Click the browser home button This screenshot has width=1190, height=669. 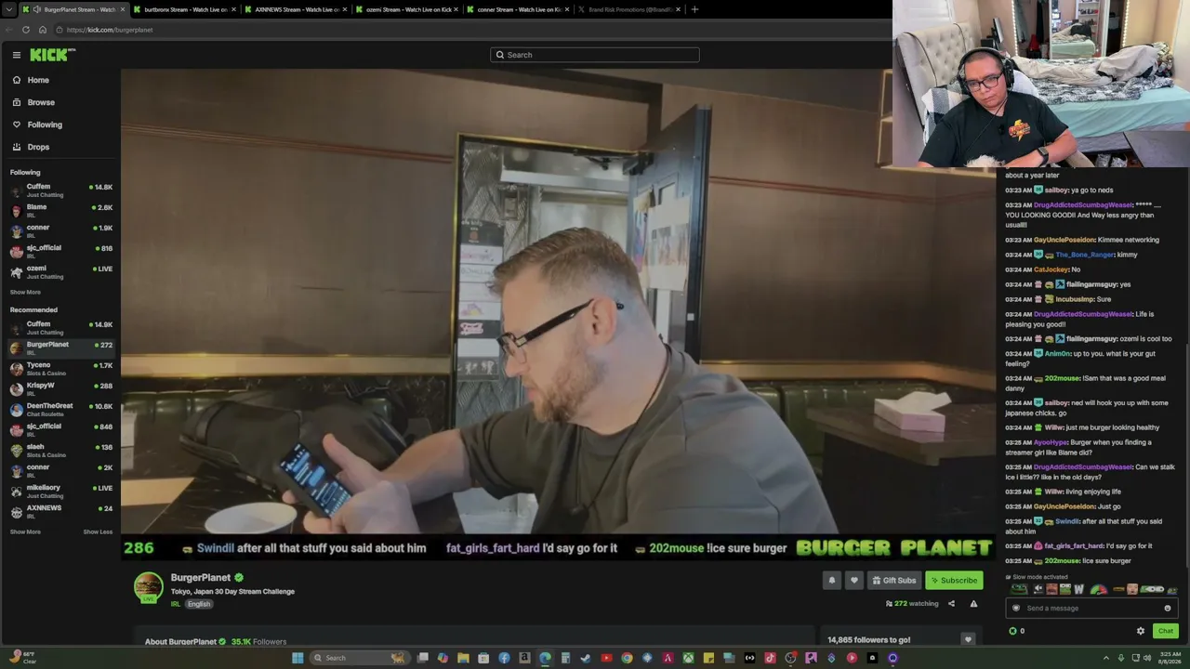(x=43, y=30)
